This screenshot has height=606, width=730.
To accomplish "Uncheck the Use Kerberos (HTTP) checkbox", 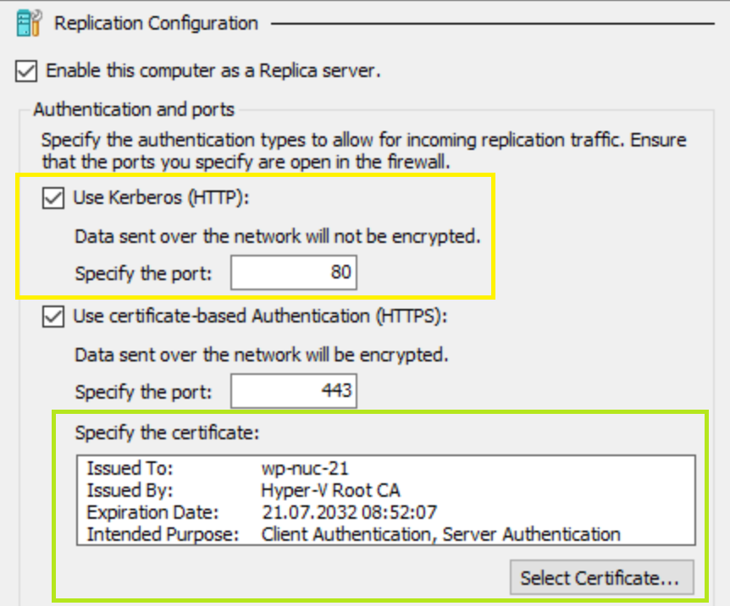I will click(53, 198).
